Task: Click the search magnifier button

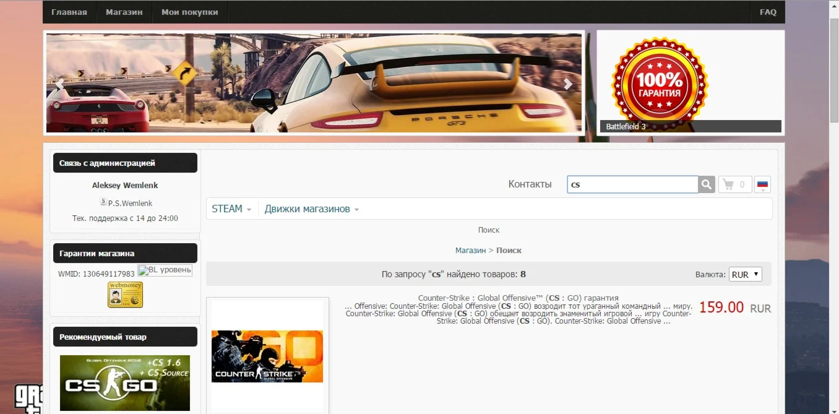Action: 707,184
